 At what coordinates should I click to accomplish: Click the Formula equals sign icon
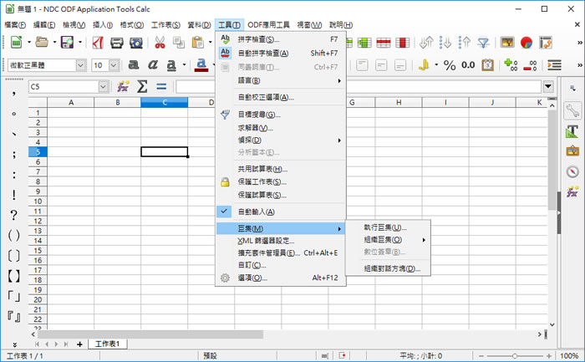click(161, 87)
